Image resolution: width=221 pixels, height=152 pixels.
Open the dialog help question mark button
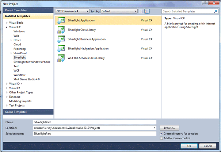[x=205, y=3]
